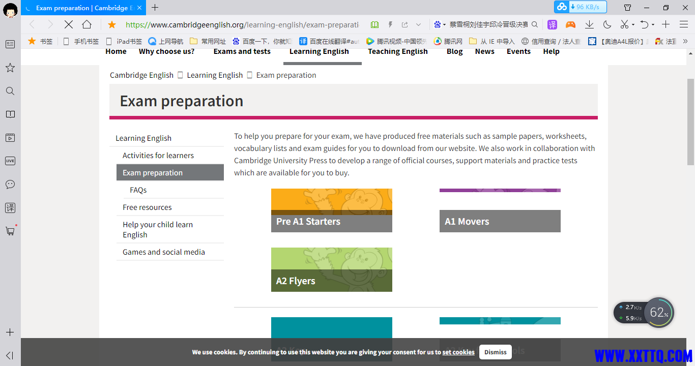
Task: Click the search magnifier in the search box
Action: [x=535, y=24]
